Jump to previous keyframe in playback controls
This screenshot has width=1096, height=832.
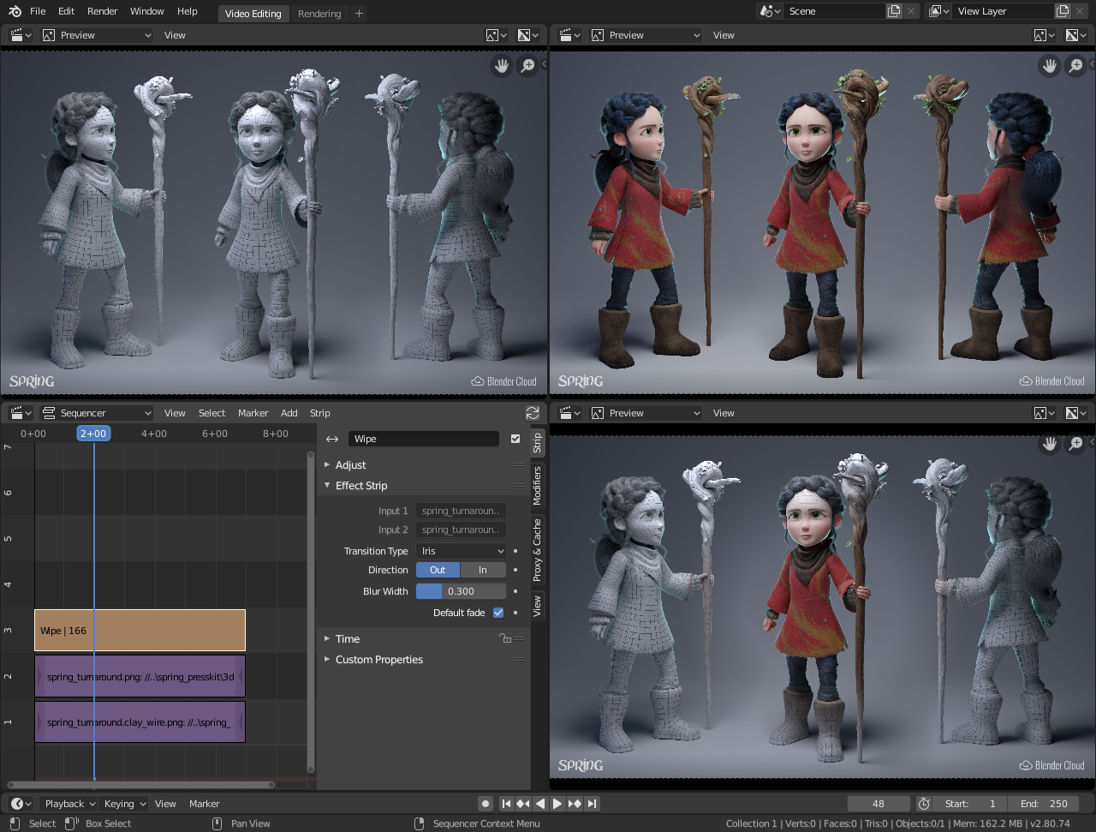[521, 803]
